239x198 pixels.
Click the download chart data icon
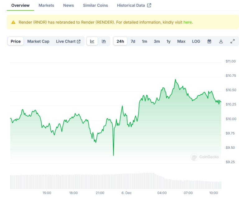point(221,41)
